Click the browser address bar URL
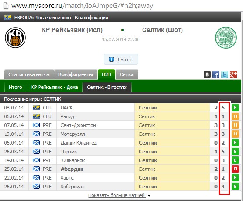 coord(82,6)
